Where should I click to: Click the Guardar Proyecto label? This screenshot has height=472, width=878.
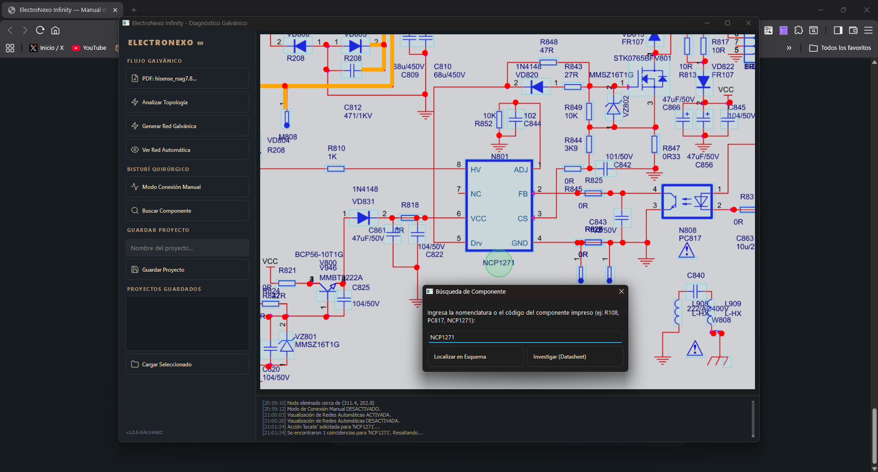click(163, 270)
